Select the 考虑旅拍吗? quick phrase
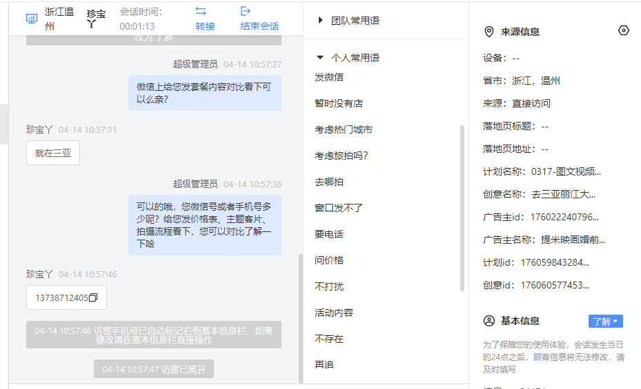Viewport: 641px width, 389px height. (x=342, y=156)
